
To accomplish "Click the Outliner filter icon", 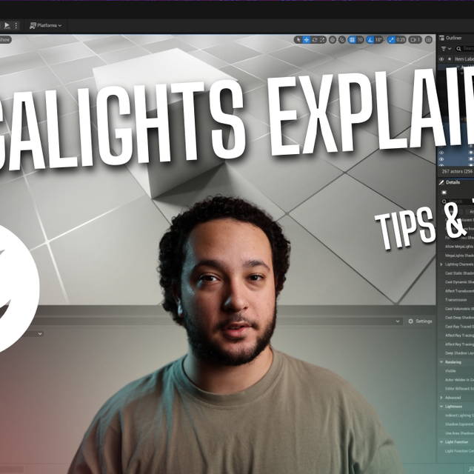I will 444,48.
